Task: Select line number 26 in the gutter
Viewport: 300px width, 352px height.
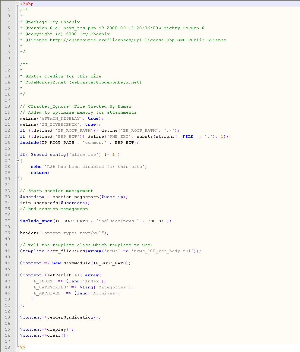Action: click(x=8, y=155)
